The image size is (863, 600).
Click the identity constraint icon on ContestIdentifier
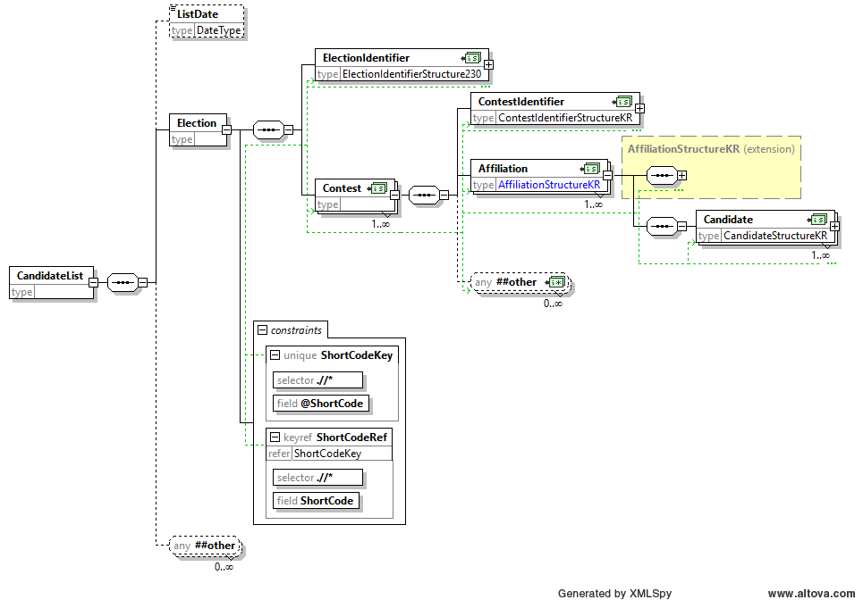(622, 102)
